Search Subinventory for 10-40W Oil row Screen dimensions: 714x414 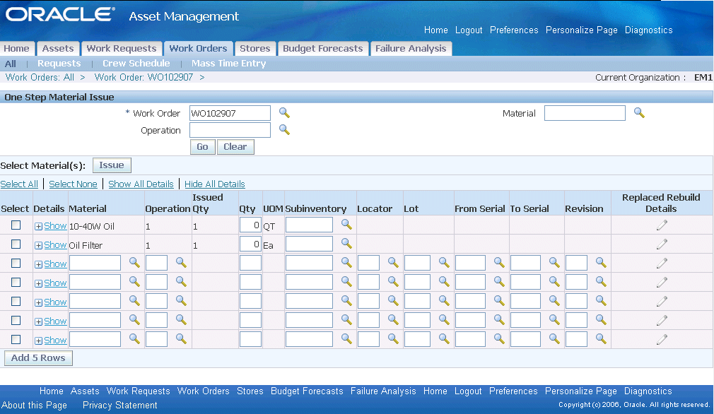pyautogui.click(x=346, y=224)
